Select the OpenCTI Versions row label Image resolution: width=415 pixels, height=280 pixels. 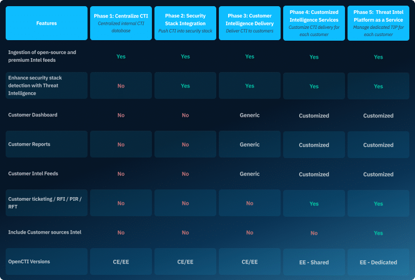click(x=29, y=261)
